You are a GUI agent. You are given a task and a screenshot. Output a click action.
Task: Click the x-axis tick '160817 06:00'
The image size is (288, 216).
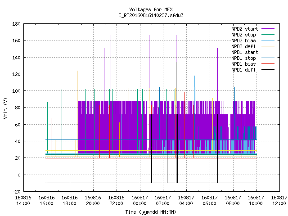(209, 201)
